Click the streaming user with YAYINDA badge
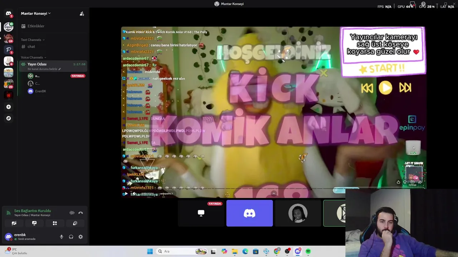 tap(56, 76)
